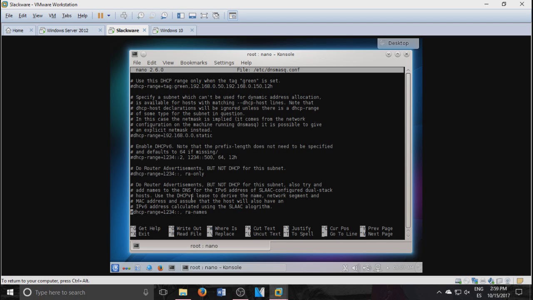This screenshot has width=533, height=300.
Task: Close the Home tab
Action: tap(31, 30)
